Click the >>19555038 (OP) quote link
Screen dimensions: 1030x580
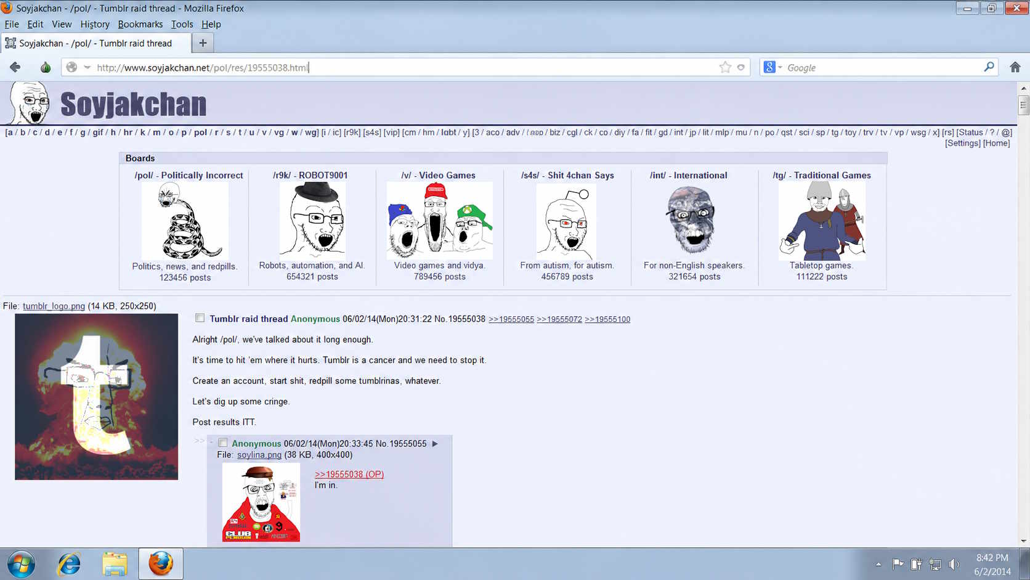click(349, 474)
